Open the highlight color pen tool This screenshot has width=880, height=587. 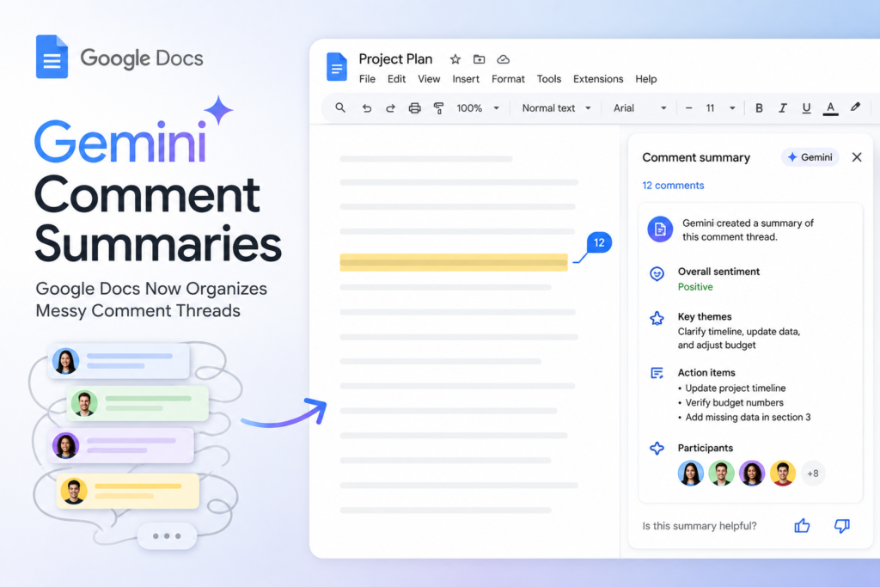point(855,107)
